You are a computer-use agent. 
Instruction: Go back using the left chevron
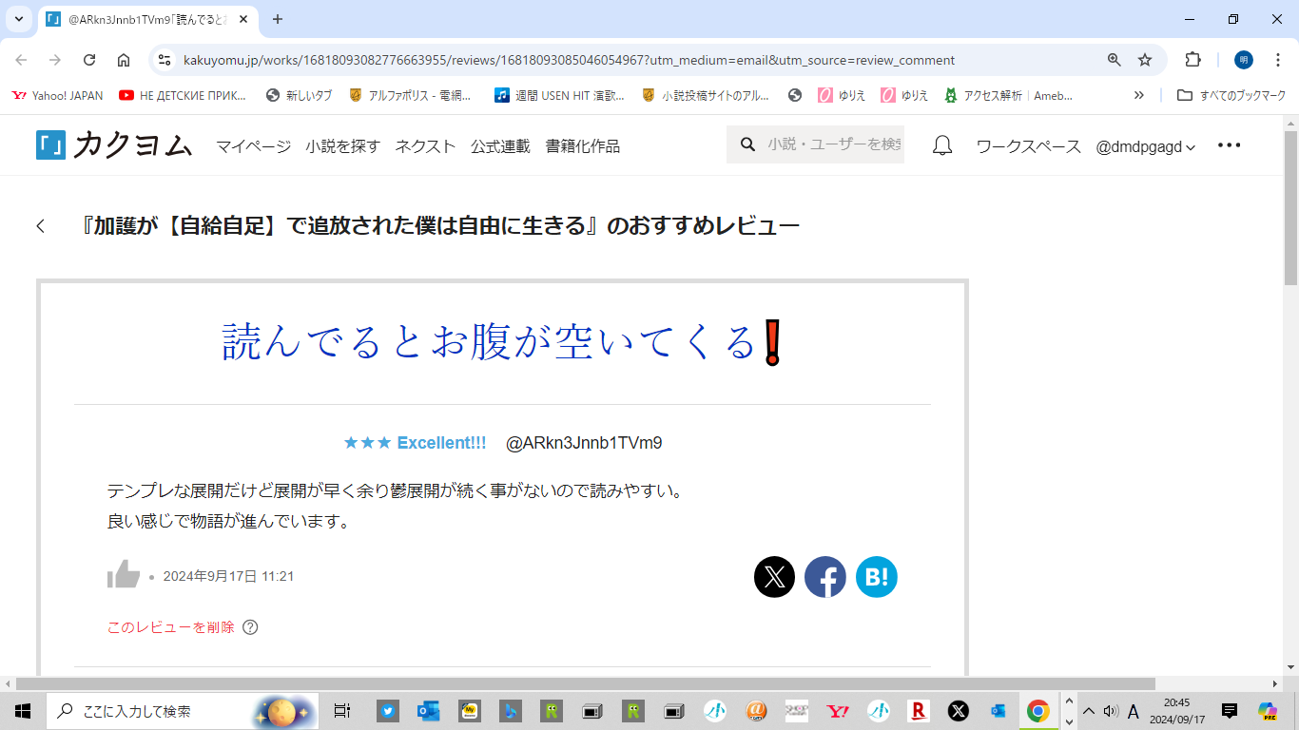point(41,226)
